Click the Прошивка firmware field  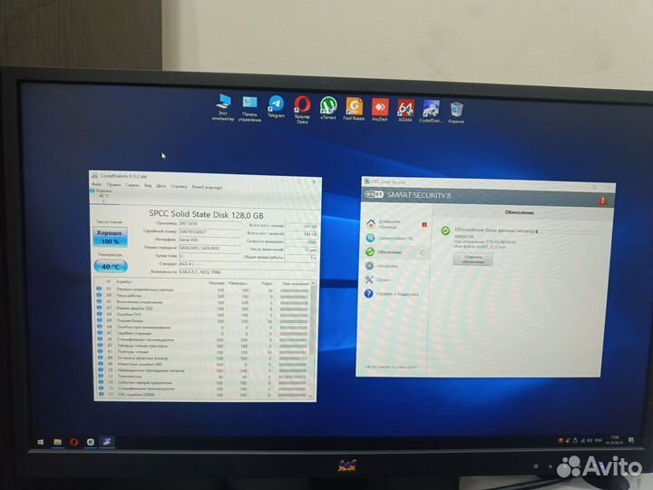pyautogui.click(x=210, y=224)
